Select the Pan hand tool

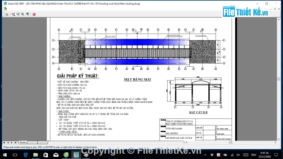13,14
